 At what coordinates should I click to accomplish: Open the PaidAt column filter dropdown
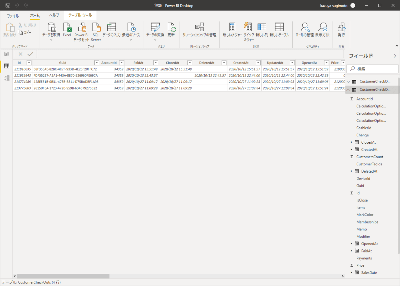pos(155,63)
